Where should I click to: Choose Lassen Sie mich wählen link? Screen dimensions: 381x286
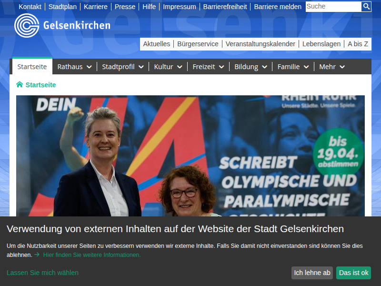coord(42,273)
